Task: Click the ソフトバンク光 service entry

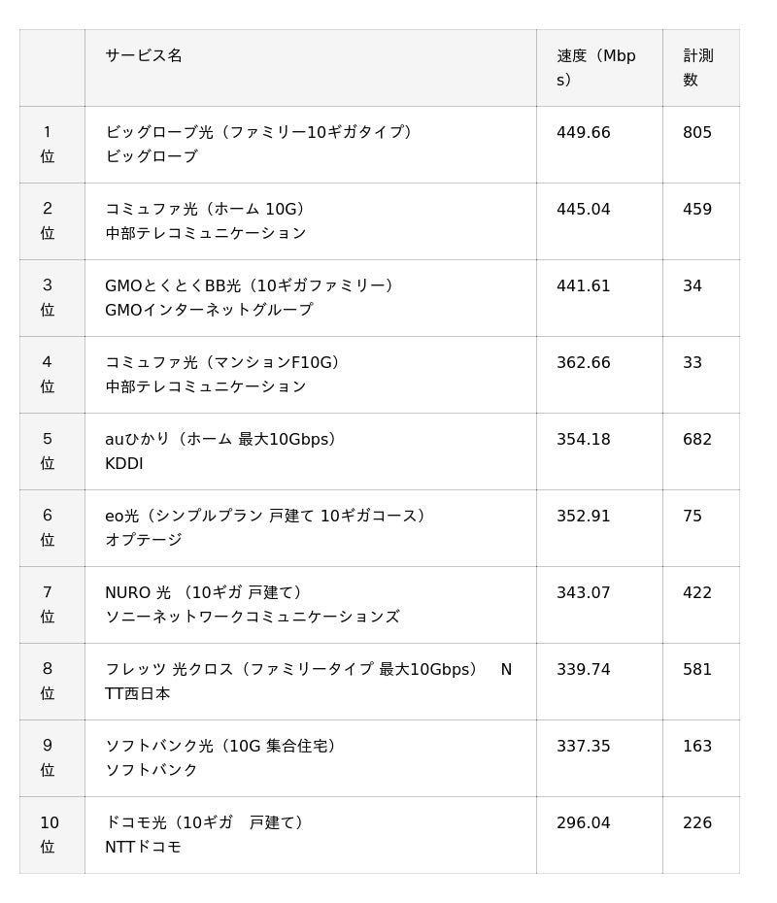Action: coord(311,757)
